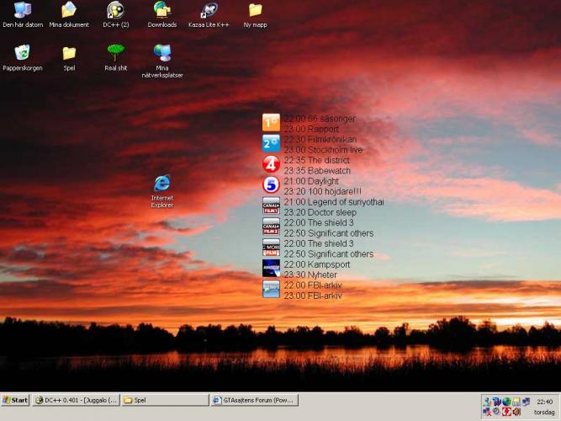561x421 pixels.
Task: Click the system tray clock showing 22:40
Action: tap(544, 402)
